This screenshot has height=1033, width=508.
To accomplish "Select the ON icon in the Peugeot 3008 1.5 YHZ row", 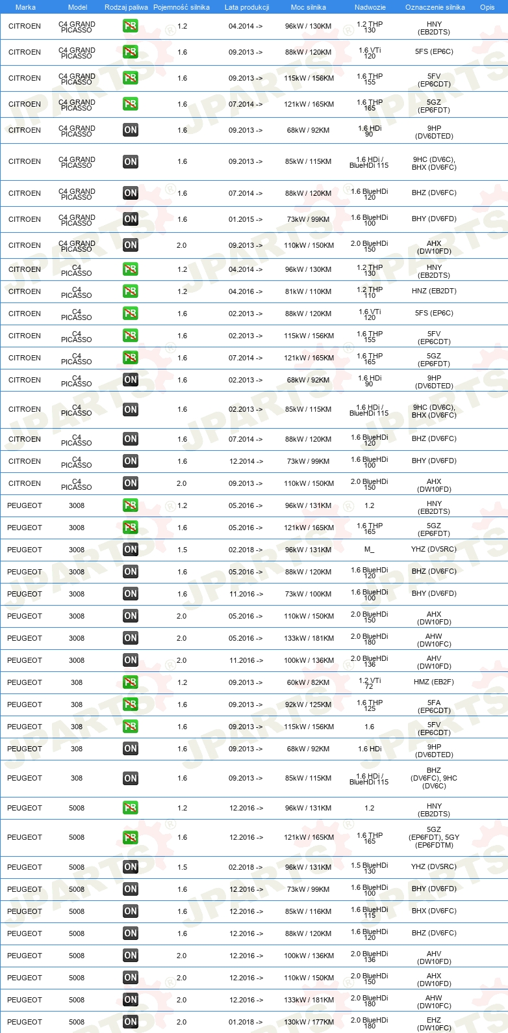I will (131, 550).
